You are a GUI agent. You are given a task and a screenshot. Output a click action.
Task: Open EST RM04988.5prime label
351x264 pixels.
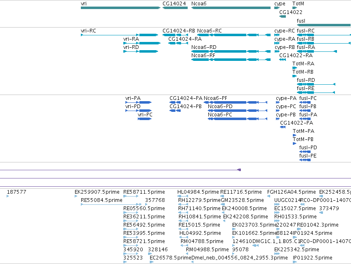(207, 250)
